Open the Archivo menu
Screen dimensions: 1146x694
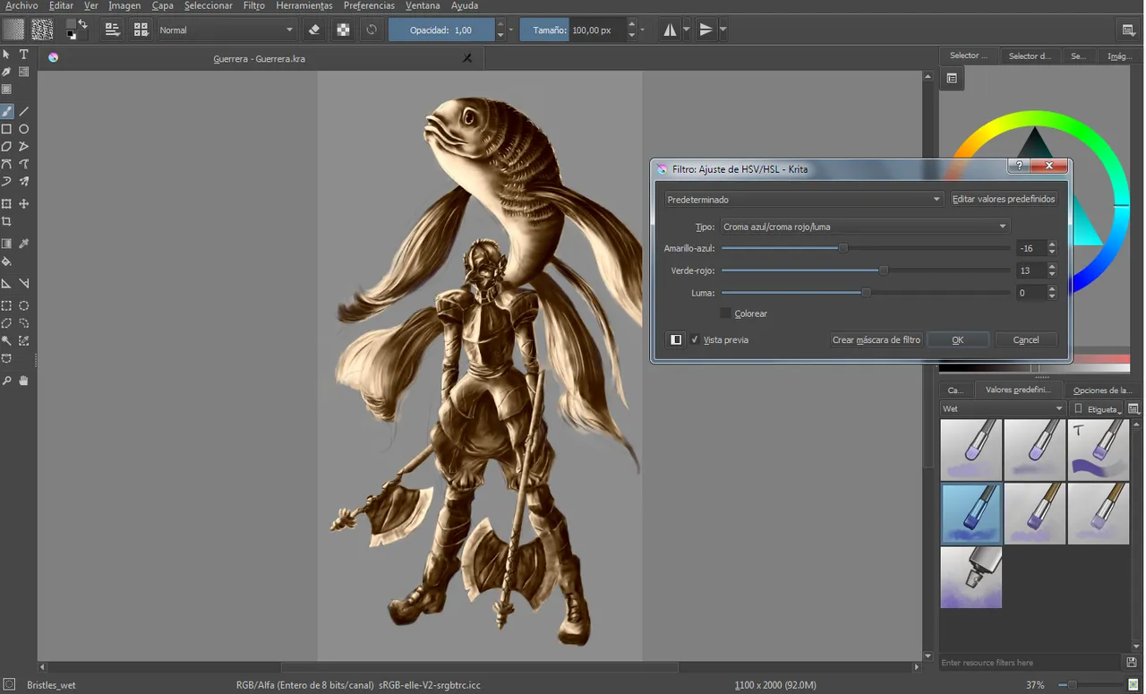[x=21, y=5]
